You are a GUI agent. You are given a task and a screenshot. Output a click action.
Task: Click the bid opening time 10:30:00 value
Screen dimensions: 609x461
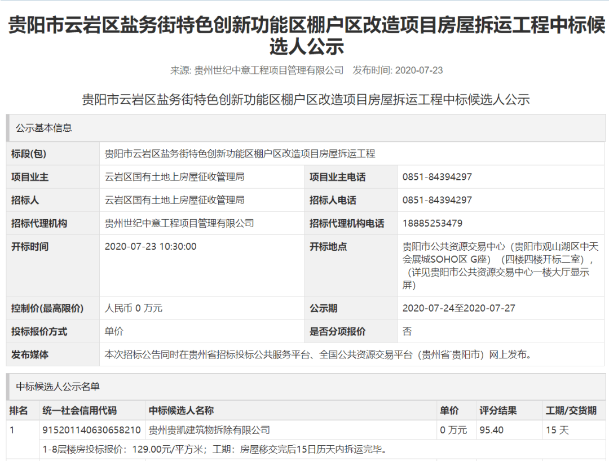coord(151,246)
